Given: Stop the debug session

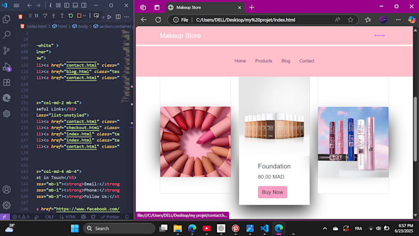Looking at the screenshot, I should pyautogui.click(x=79, y=16).
